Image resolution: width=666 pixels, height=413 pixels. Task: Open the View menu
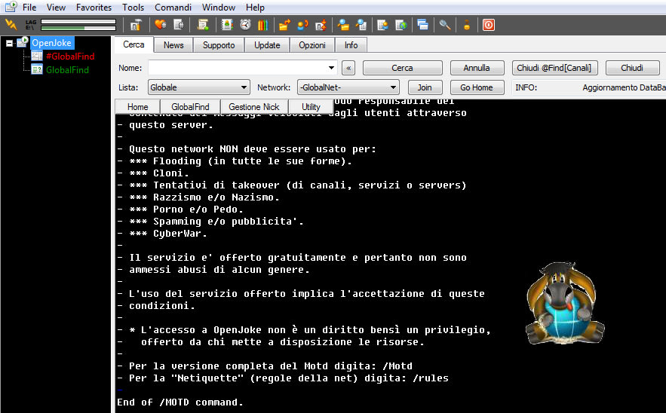56,8
